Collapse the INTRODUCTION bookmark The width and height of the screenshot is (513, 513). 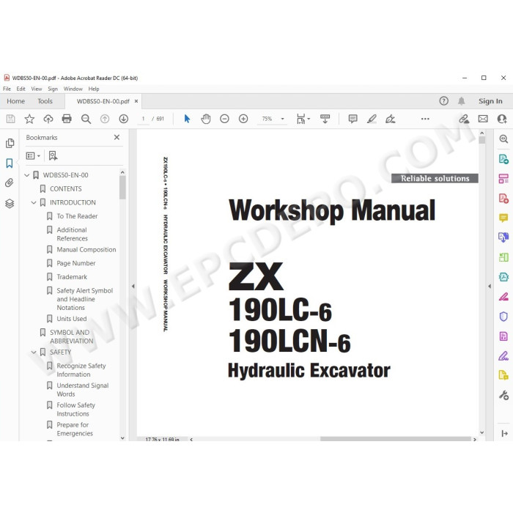34,202
